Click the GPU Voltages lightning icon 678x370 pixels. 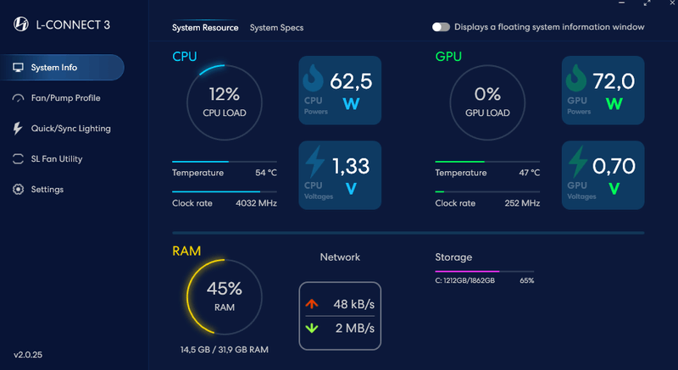click(x=578, y=162)
